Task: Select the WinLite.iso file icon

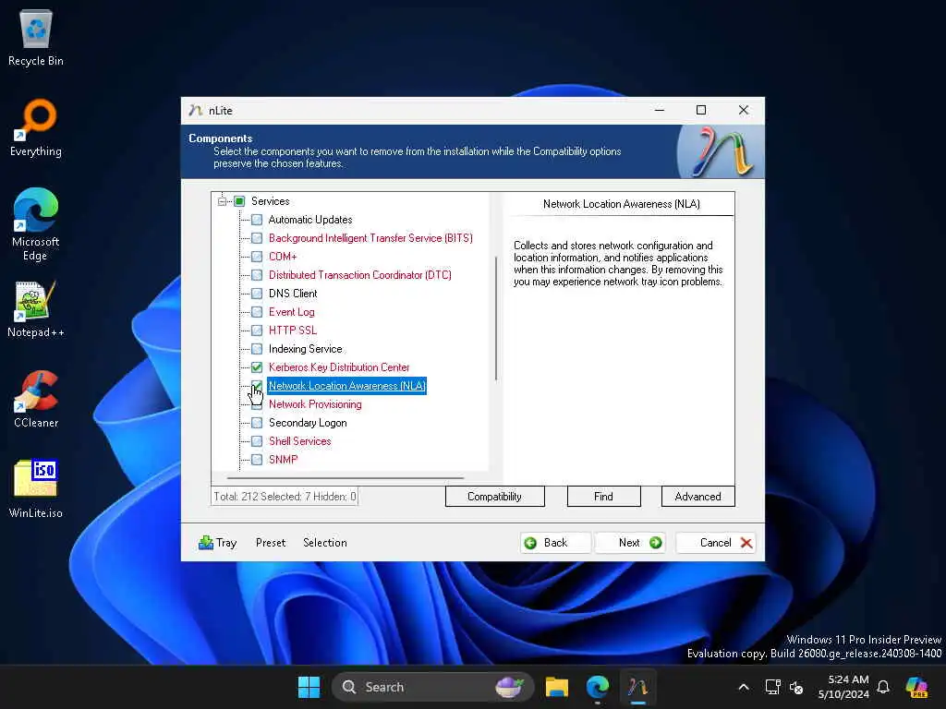Action: tap(36, 489)
